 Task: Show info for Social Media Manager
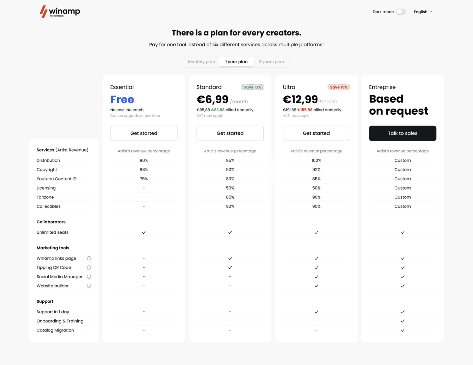[x=89, y=277]
